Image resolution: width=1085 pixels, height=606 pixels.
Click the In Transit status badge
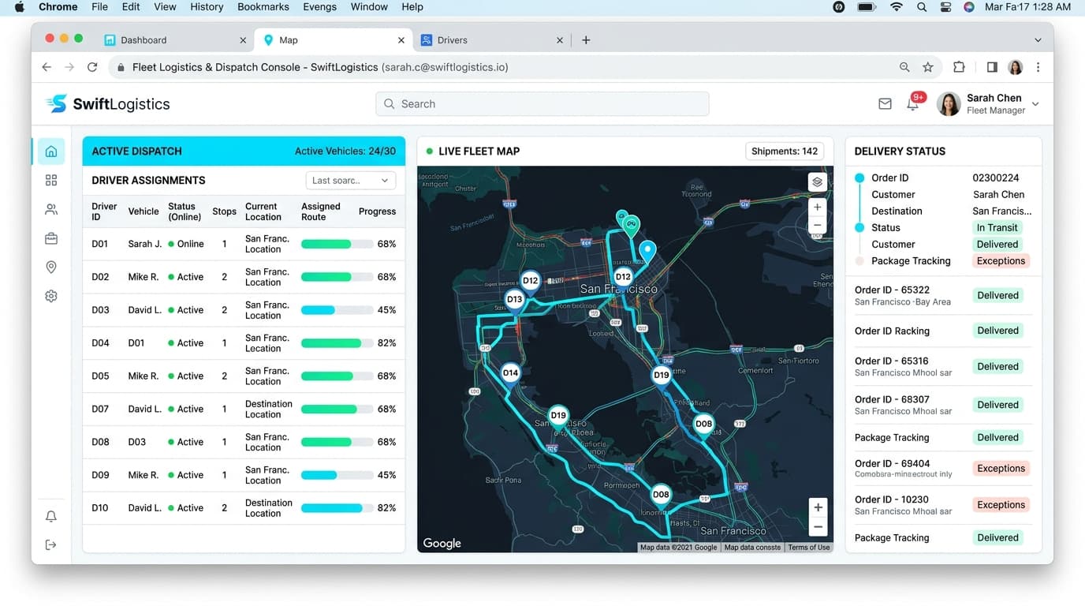coord(997,228)
